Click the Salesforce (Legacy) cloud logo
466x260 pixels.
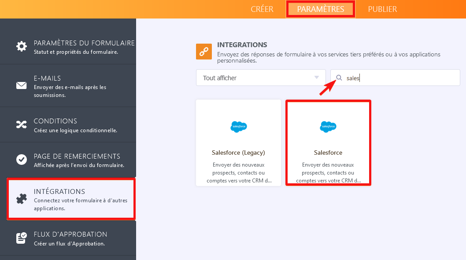[239, 127]
